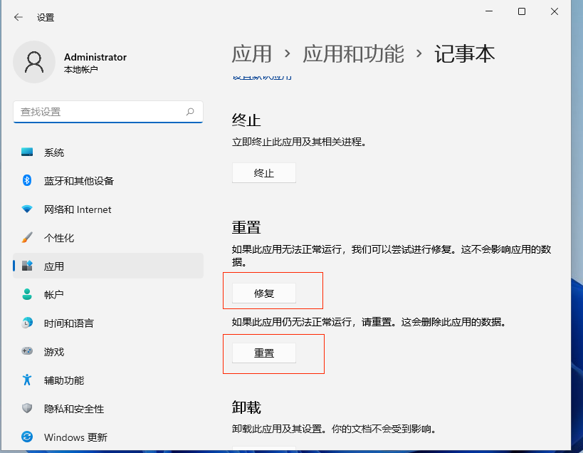Click the Administrator avatar icon
Image resolution: width=583 pixels, height=453 pixels.
[34, 62]
